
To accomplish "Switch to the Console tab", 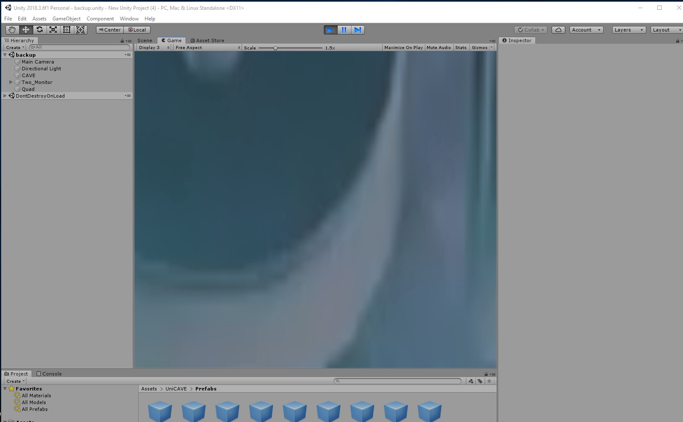I will point(49,374).
